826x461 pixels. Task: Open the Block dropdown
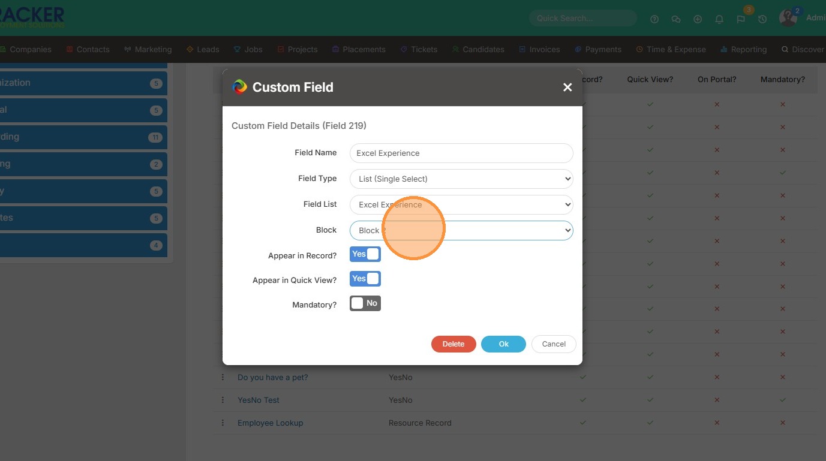(x=461, y=230)
